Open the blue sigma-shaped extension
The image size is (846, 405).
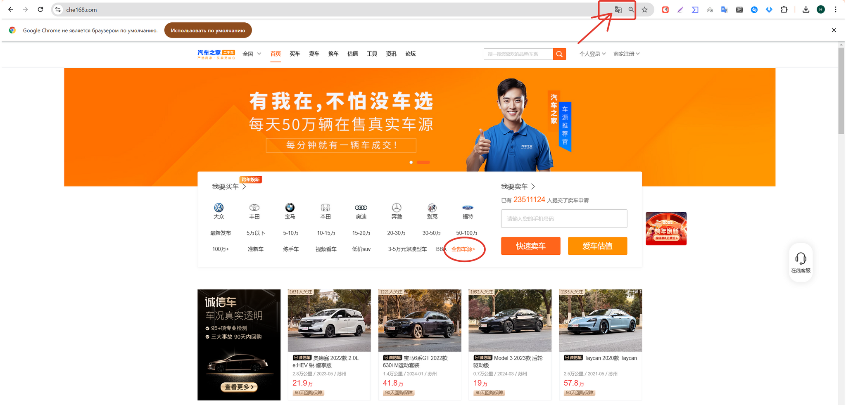[x=695, y=9]
